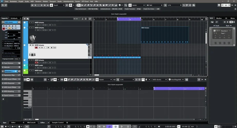Open the Medien tab in right panel

(x=219, y=18)
